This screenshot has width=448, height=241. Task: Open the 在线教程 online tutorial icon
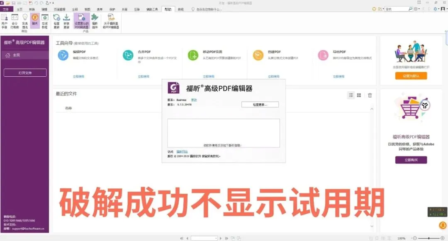[44, 21]
